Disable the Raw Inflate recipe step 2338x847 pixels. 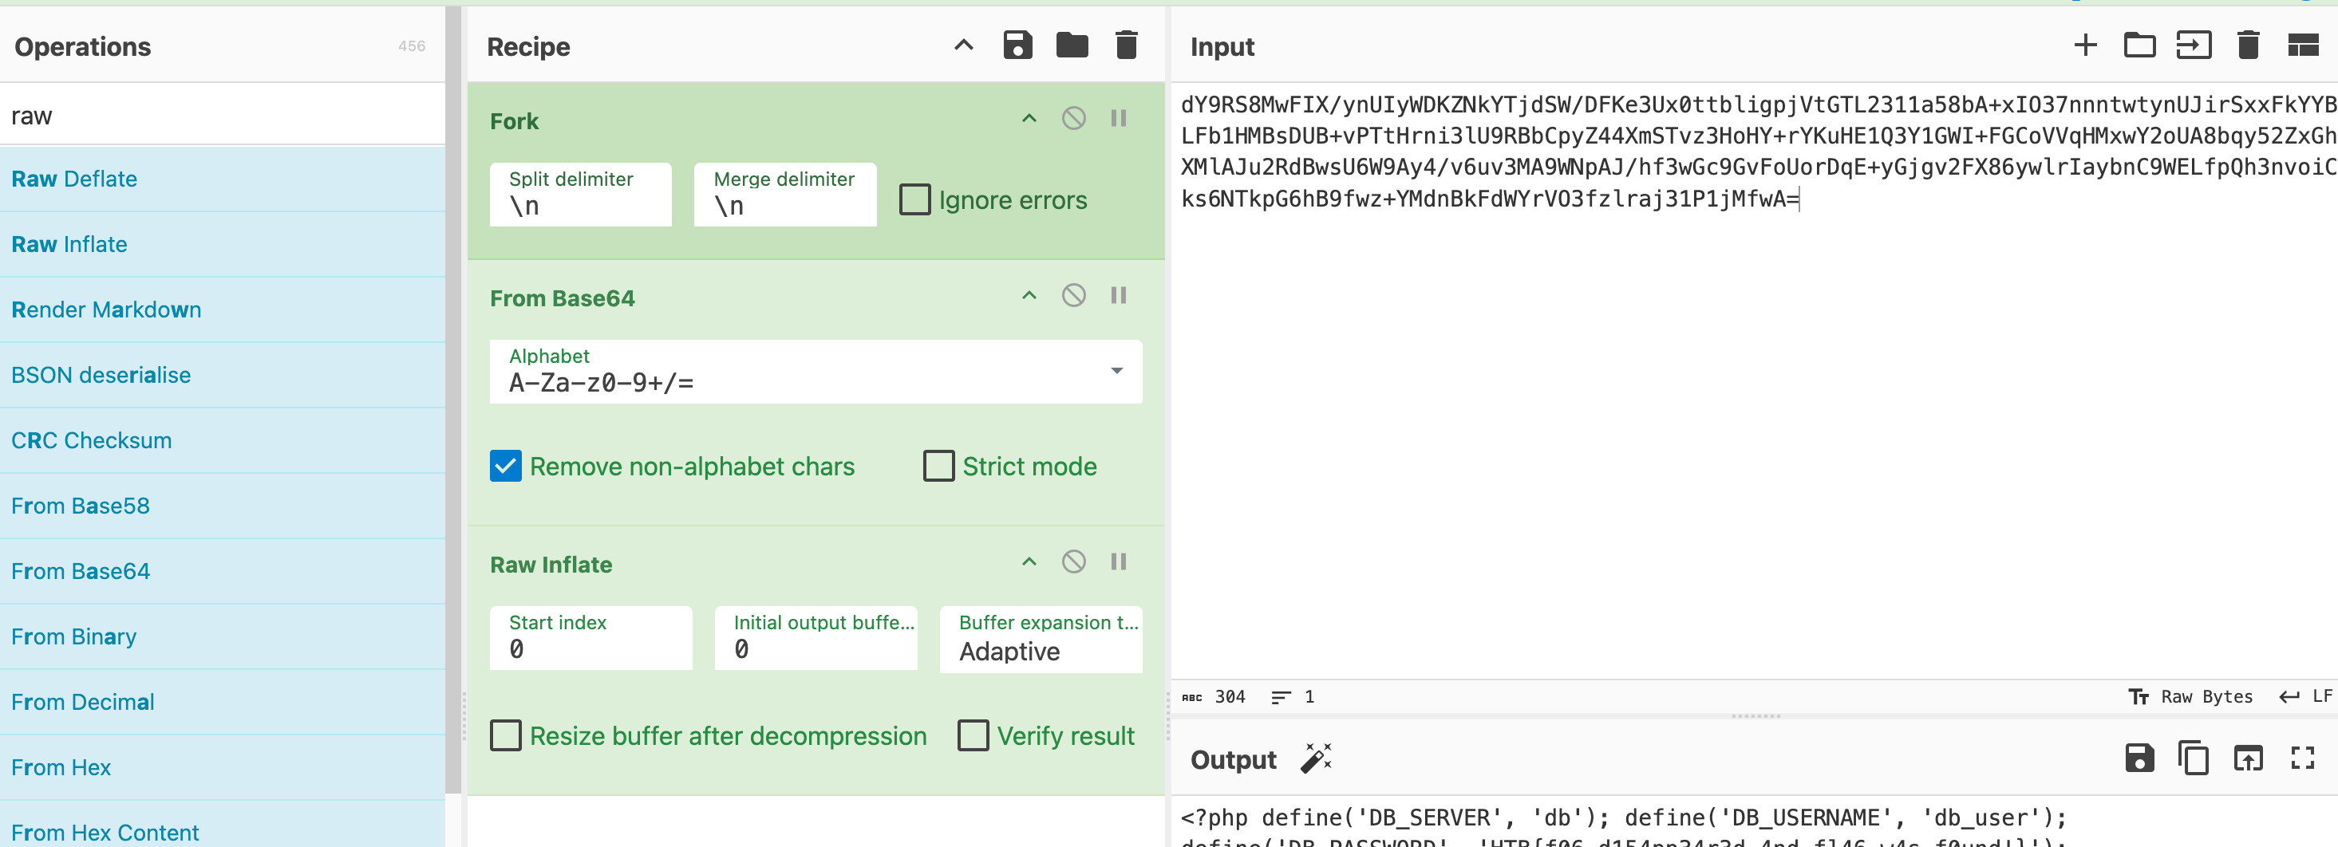tap(1074, 562)
